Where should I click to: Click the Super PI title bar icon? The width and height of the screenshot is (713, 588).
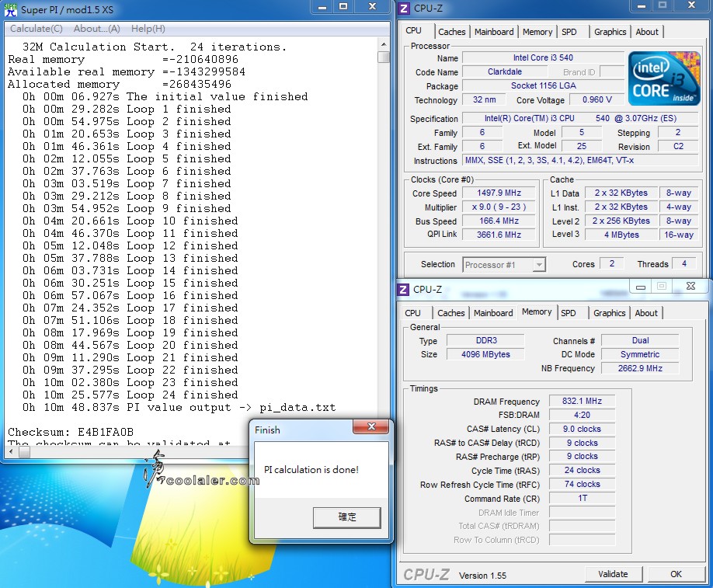[10, 9]
